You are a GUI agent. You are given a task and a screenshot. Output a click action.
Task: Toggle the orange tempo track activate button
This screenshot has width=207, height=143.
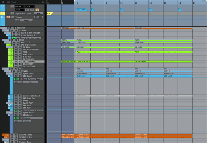(8, 17)
